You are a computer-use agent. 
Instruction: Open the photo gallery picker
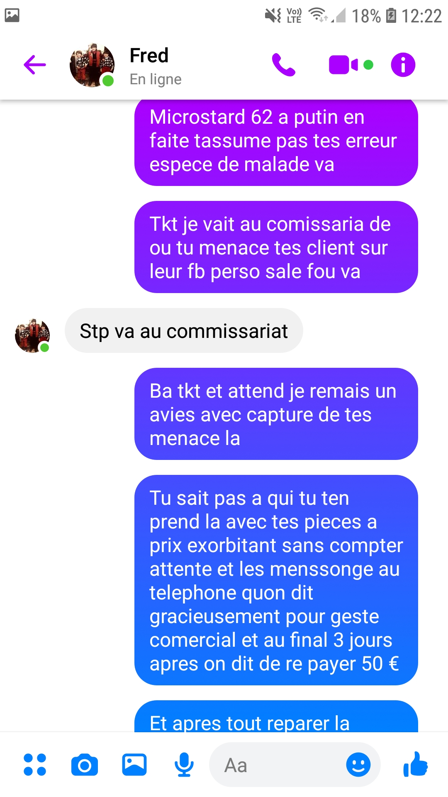[134, 765]
